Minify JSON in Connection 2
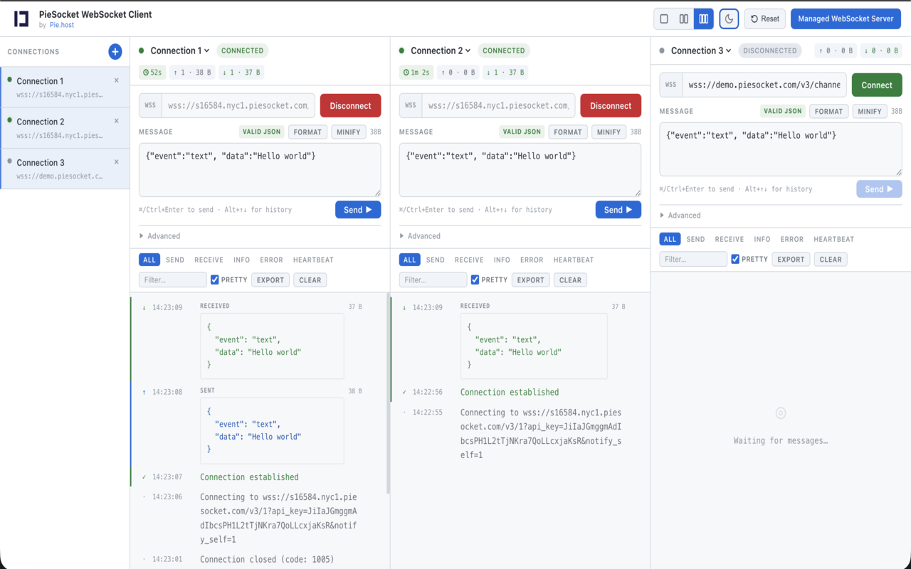The height and width of the screenshot is (569, 911). (x=609, y=132)
